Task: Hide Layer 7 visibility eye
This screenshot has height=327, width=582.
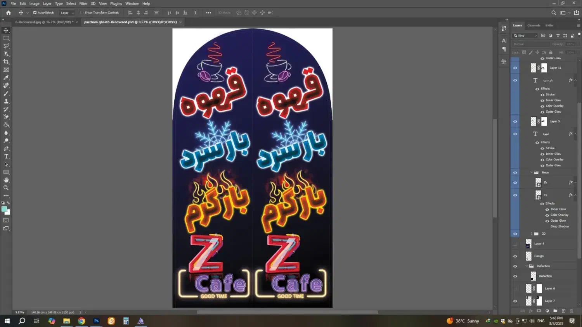Action: 515,301
